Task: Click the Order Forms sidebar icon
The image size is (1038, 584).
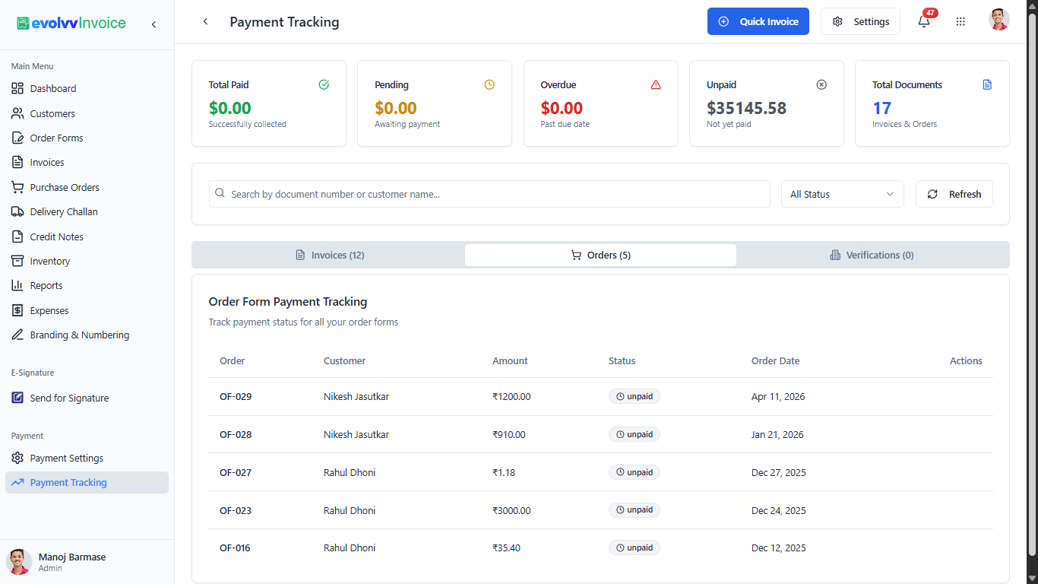Action: (x=17, y=138)
